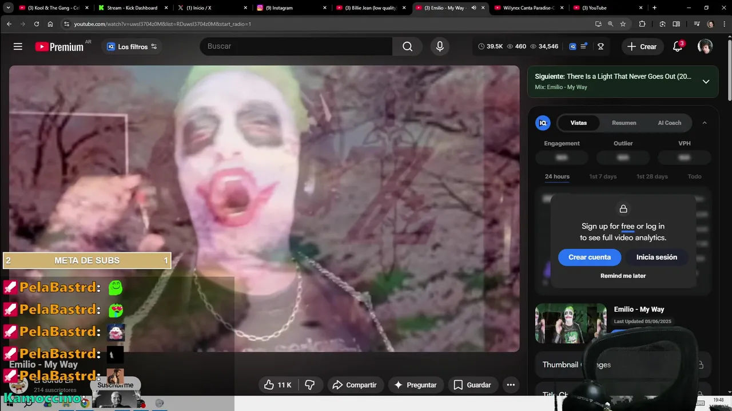
Task: Dislike the video
Action: pos(310,385)
